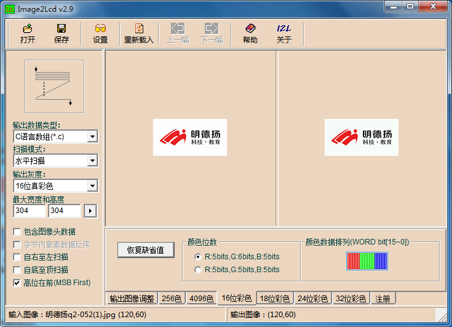452x327 pixels.
Task: Save output using the 保存 icon
Action: (x=61, y=33)
